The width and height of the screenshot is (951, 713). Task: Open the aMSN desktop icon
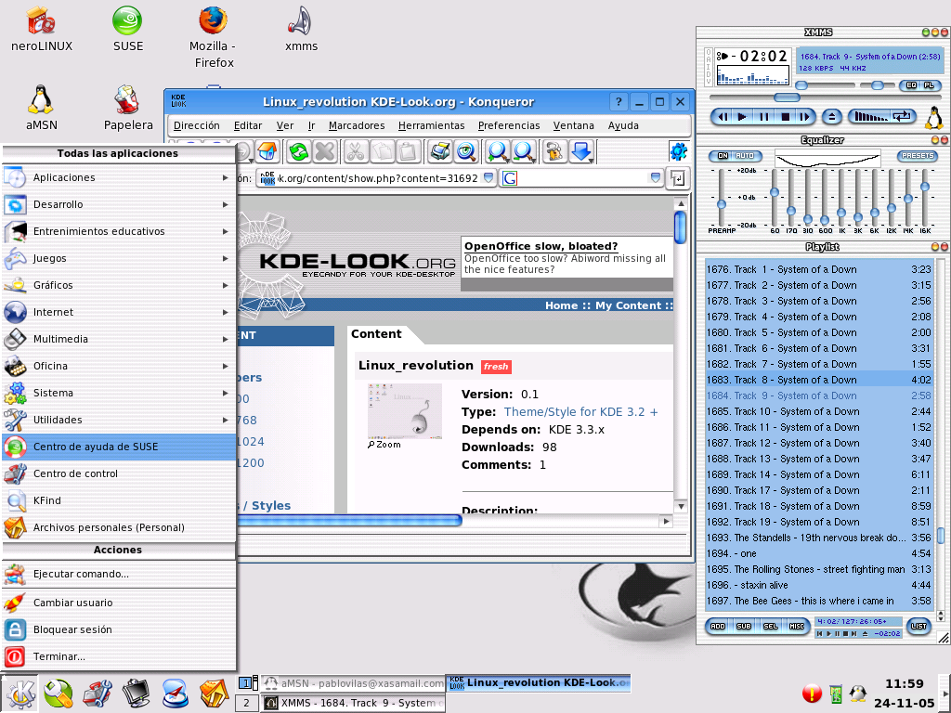[x=41, y=109]
